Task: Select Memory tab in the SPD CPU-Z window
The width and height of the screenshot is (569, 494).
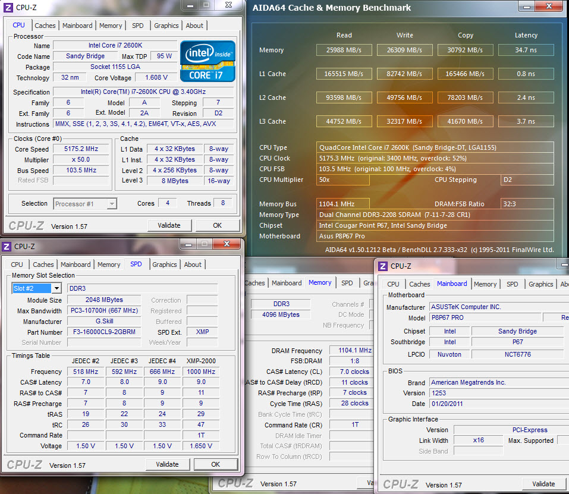Action: point(109,265)
